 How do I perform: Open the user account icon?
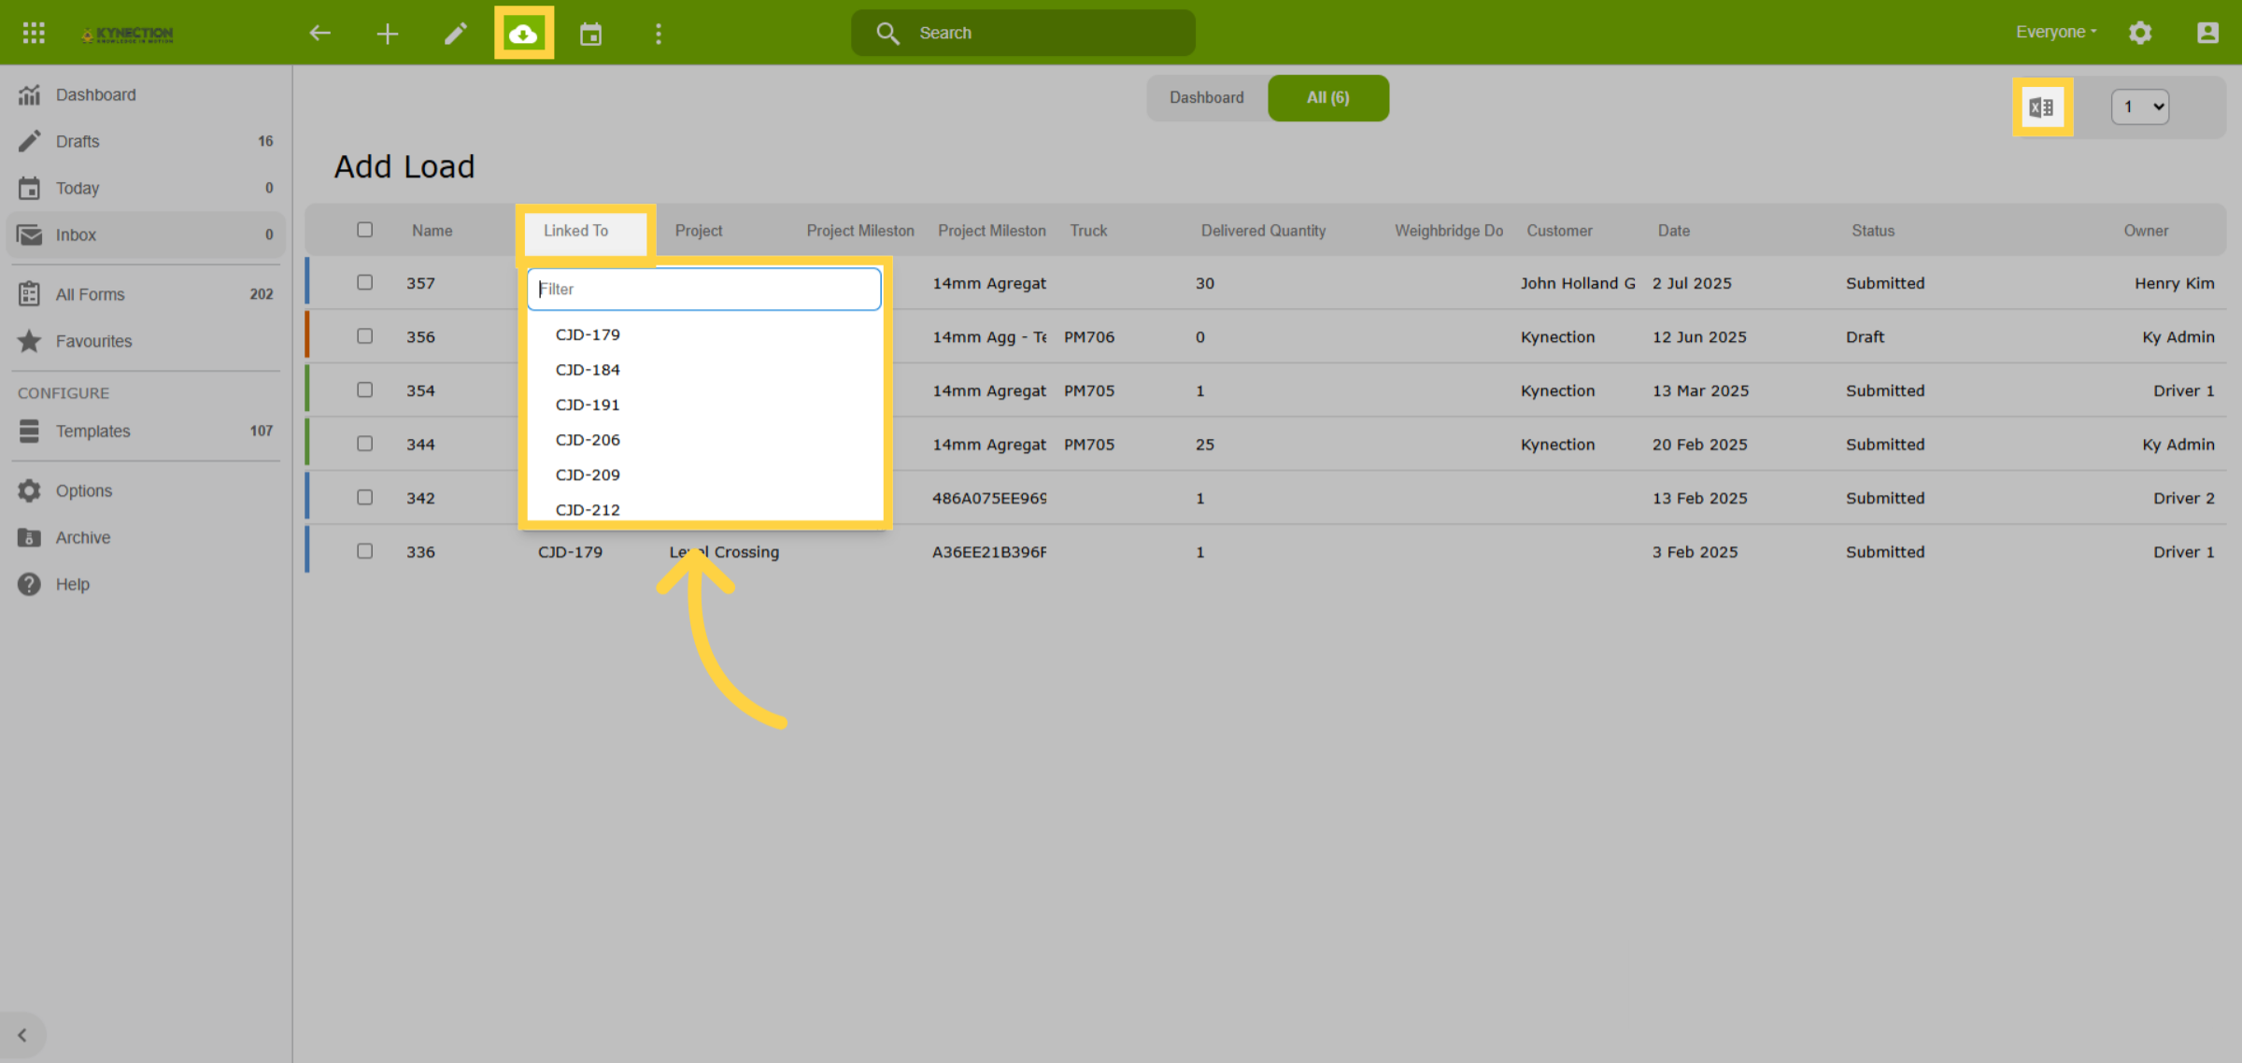click(x=2207, y=33)
